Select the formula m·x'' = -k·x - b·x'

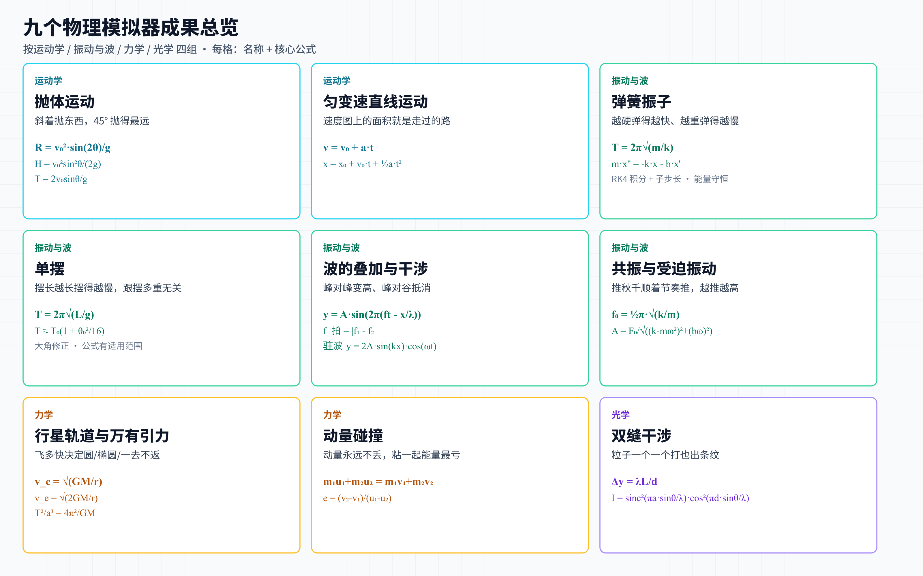coord(646,164)
